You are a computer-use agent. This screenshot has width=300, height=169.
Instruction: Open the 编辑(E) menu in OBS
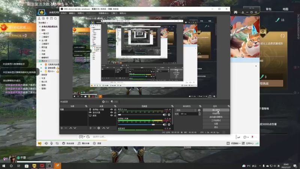point(72,13)
